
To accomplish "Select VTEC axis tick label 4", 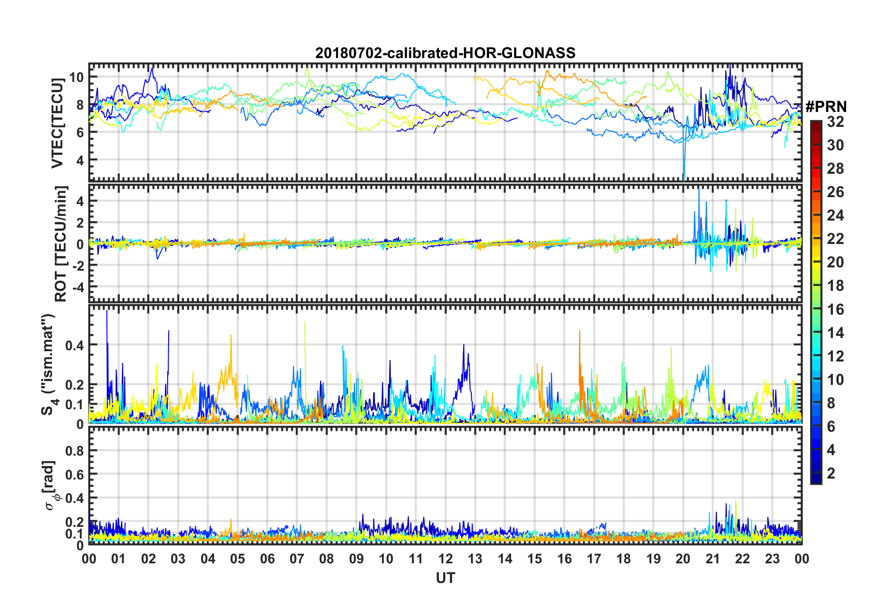I will click(80, 160).
